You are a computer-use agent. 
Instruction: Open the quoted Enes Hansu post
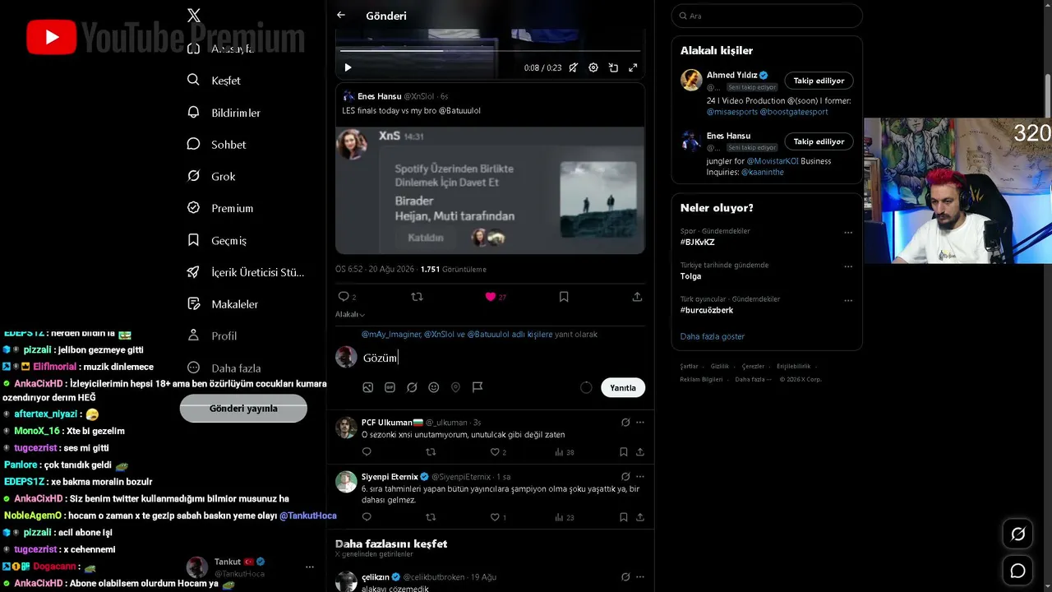click(490, 169)
